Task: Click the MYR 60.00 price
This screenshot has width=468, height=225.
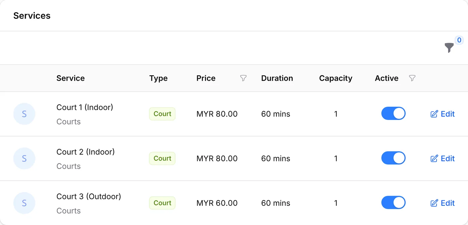Action: pos(217,203)
